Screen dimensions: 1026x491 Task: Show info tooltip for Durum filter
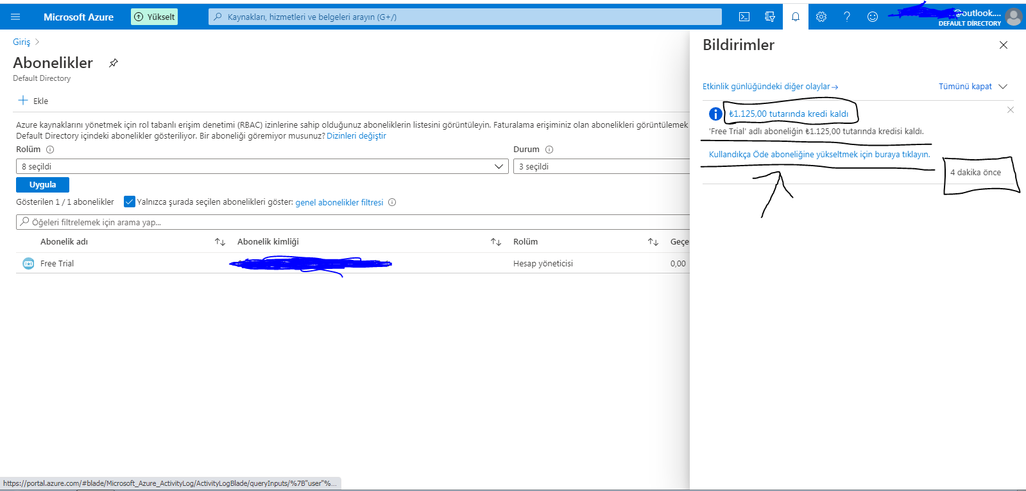tap(549, 150)
